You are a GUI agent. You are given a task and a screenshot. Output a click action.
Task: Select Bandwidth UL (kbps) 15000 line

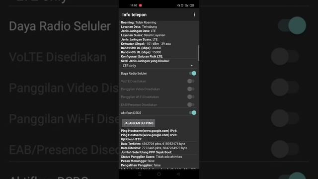pyautogui.click(x=141, y=52)
